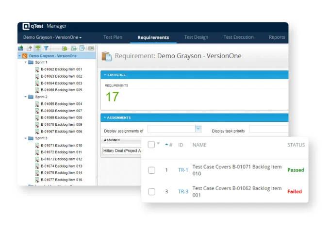Screen dimensions: 330x233
Task: Tick the checkbox for test run TR-3
Action: point(151,192)
